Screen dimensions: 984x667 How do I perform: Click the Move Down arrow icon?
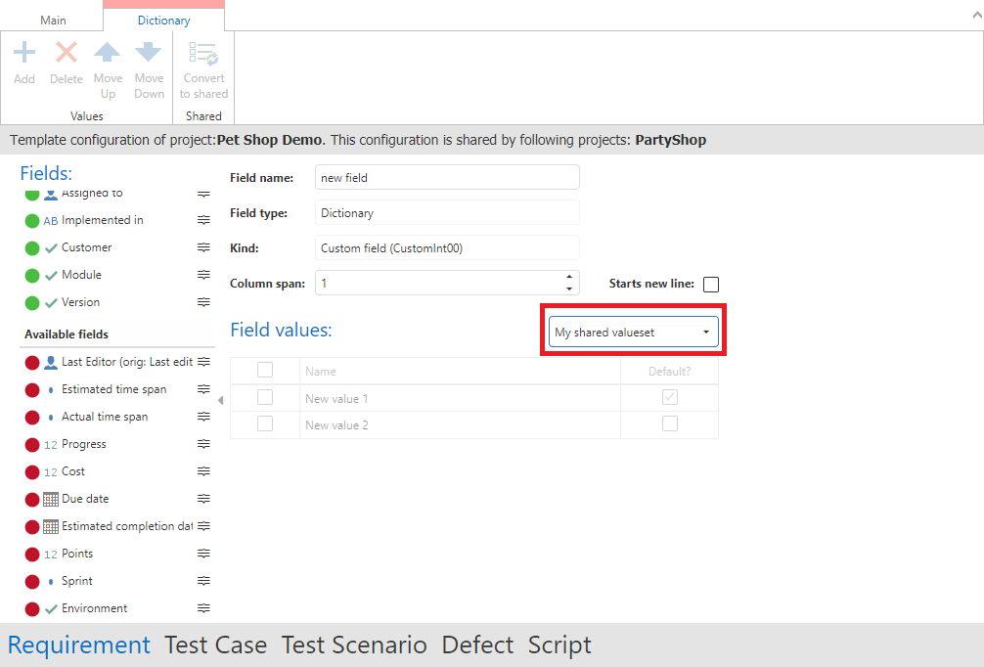tap(149, 53)
